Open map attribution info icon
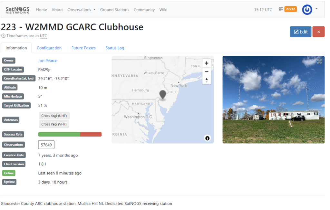 pyautogui.click(x=207, y=138)
